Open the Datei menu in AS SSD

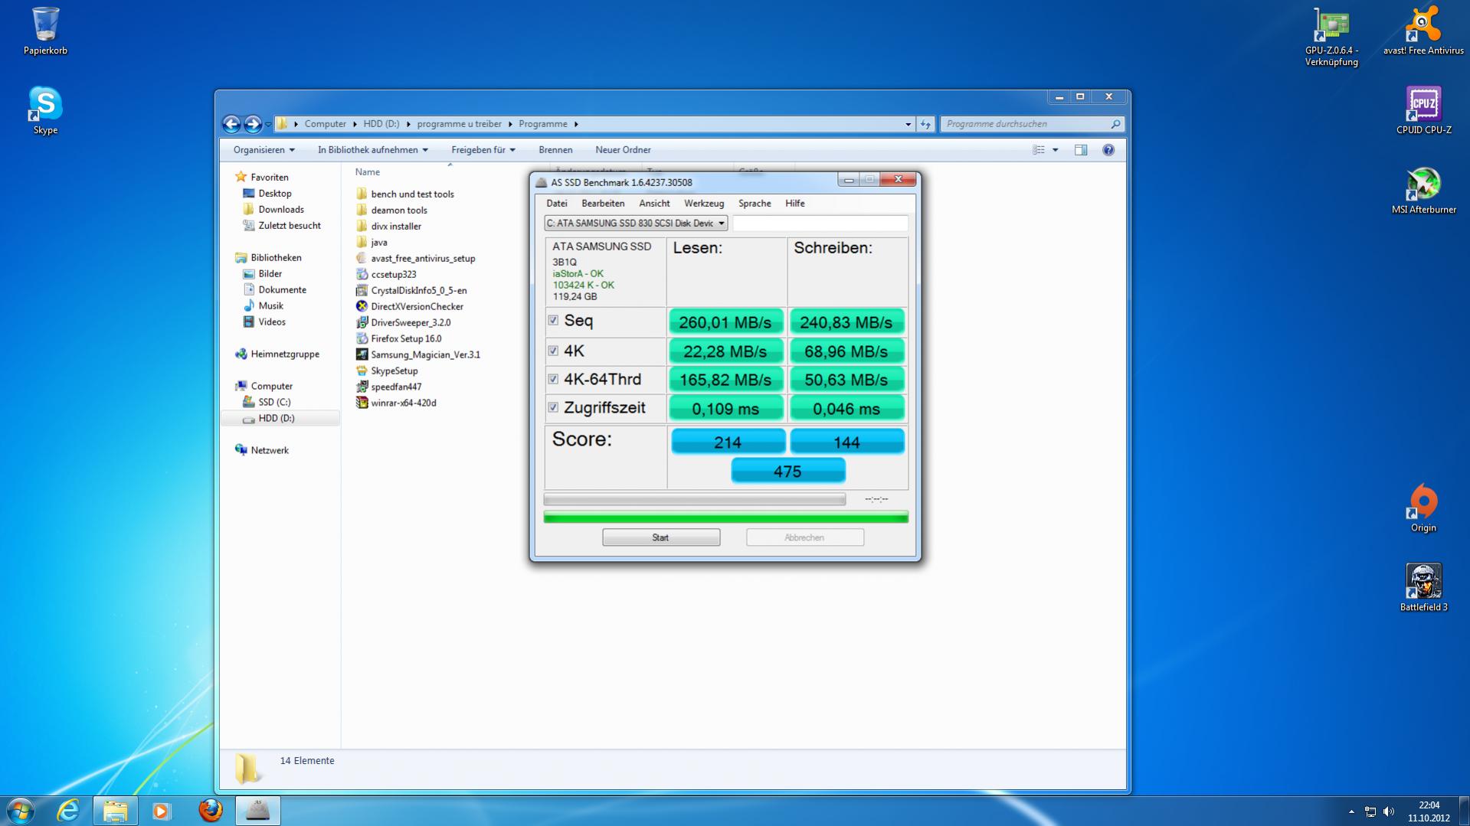coord(557,204)
